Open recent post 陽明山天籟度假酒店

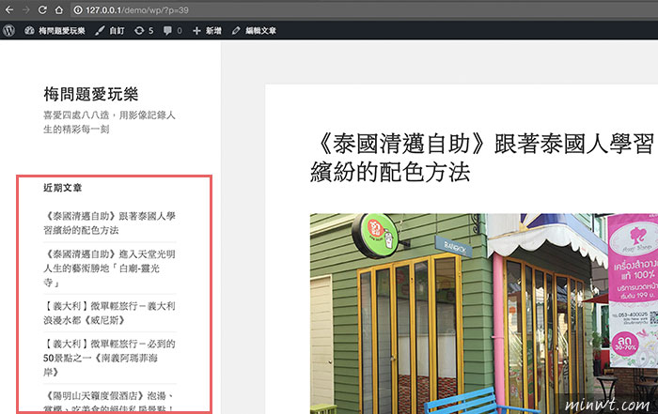click(x=110, y=401)
